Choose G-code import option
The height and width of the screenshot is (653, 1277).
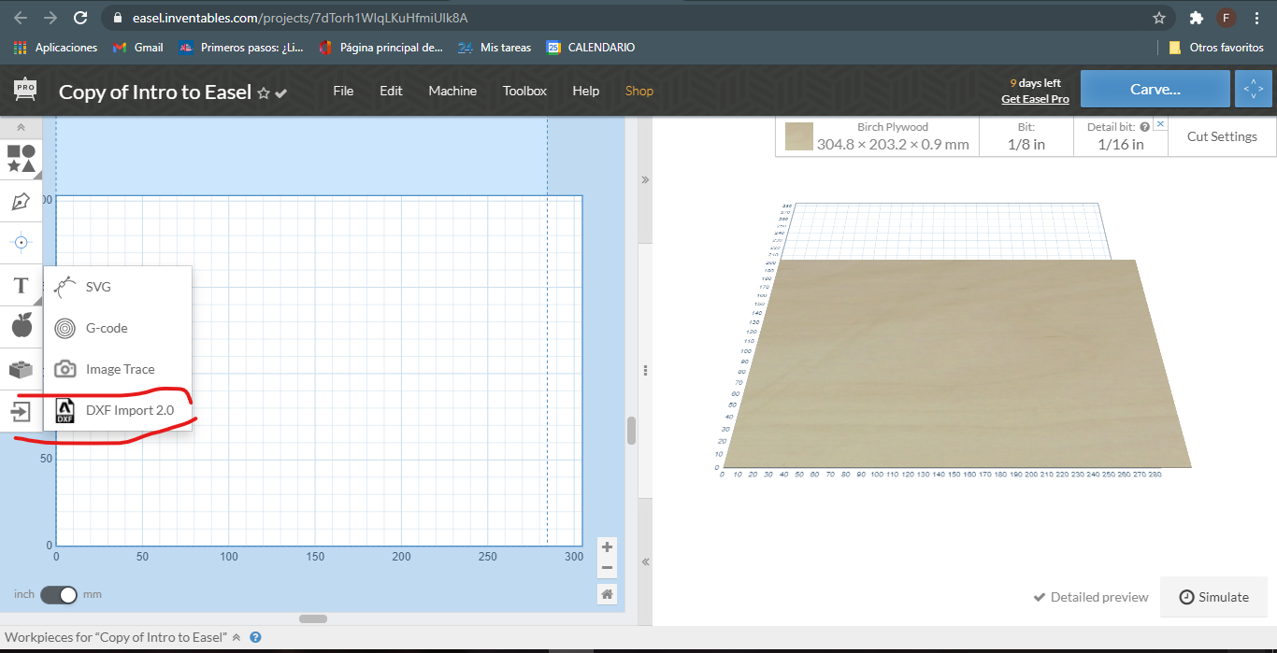(x=118, y=328)
